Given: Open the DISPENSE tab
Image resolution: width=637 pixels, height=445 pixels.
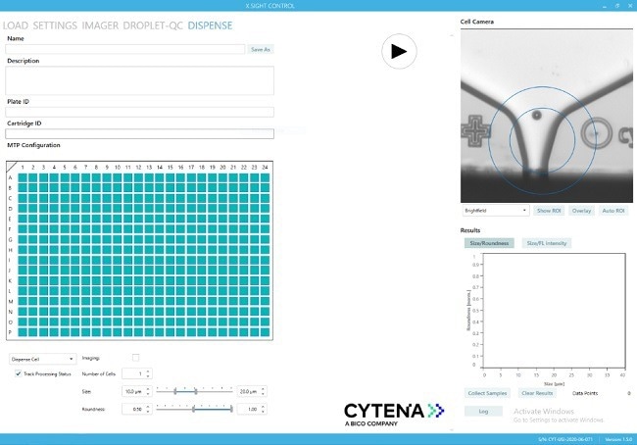Looking at the screenshot, I should click(210, 25).
